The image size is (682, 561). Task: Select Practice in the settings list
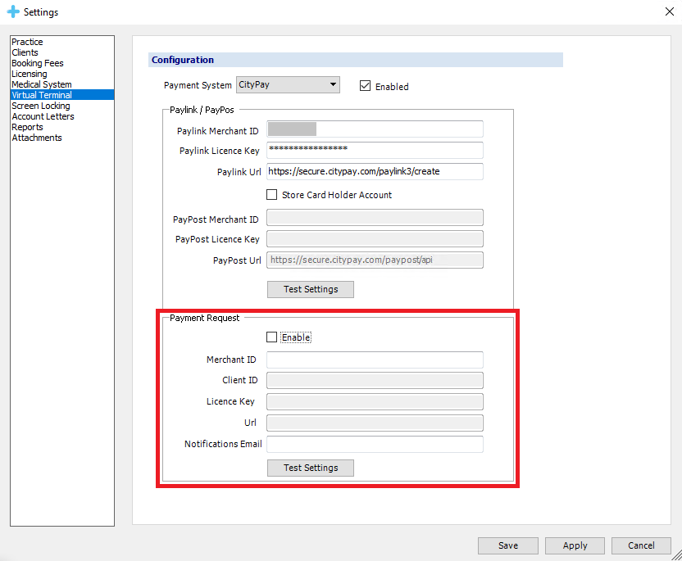(x=27, y=42)
